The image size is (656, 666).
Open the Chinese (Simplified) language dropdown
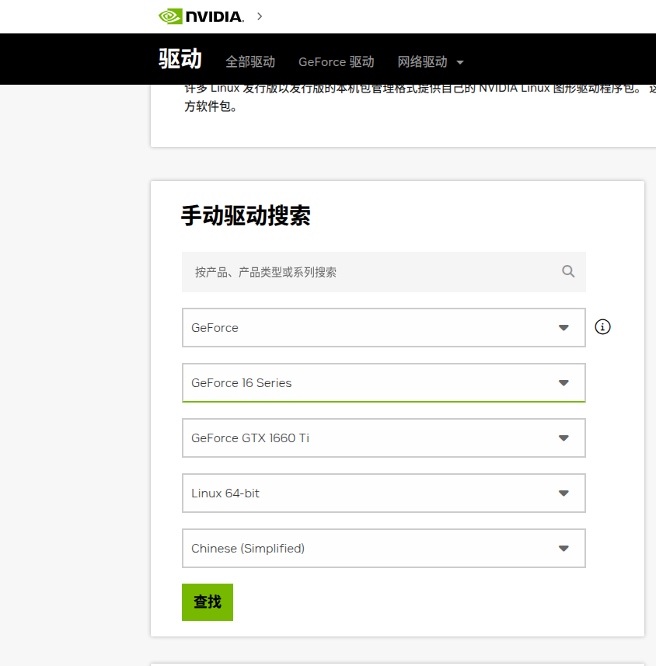(384, 549)
